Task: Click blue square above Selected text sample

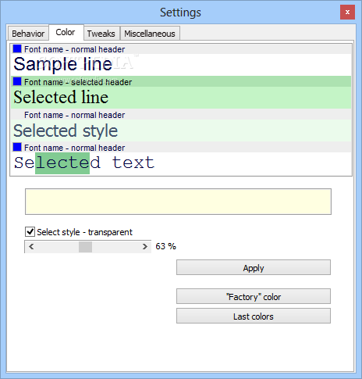Action: 17,147
